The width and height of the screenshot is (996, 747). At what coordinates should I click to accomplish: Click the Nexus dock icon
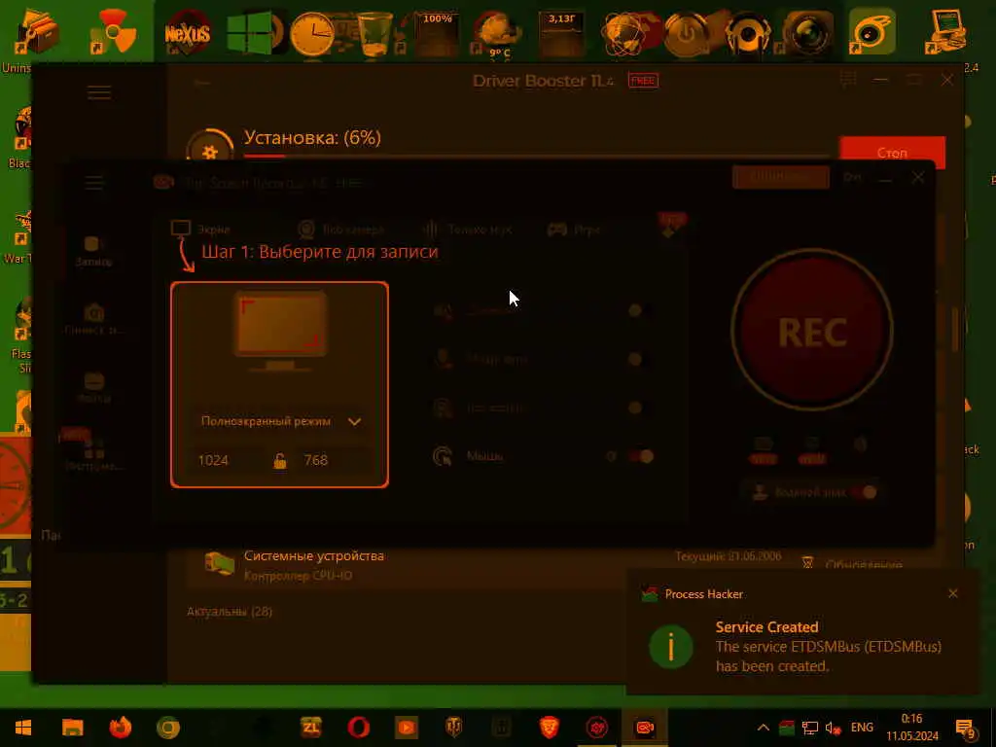click(188, 33)
